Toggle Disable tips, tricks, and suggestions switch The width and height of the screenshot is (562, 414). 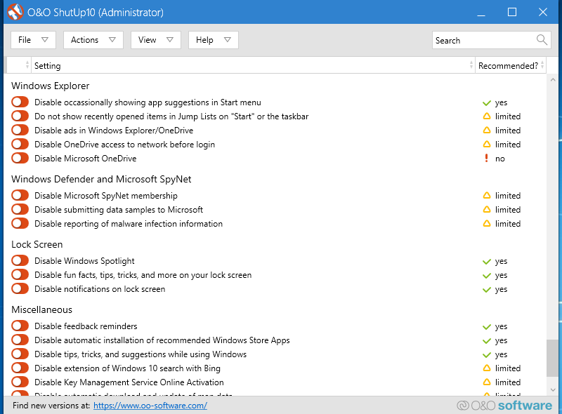(20, 354)
